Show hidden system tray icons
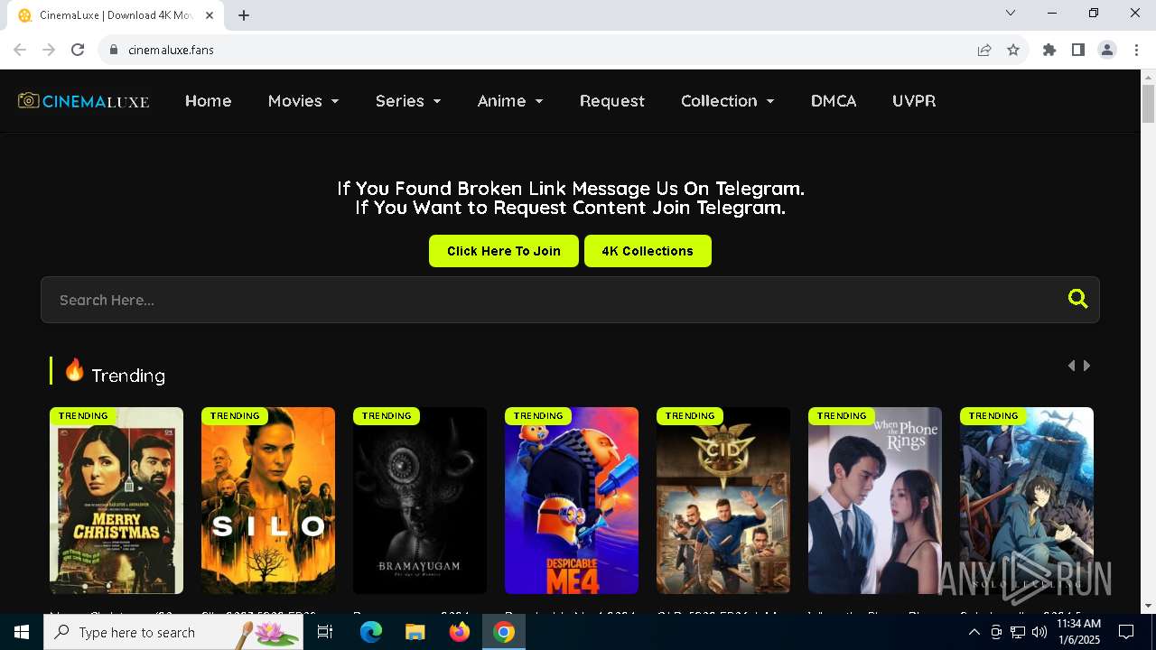This screenshot has height=650, width=1156. tap(974, 632)
